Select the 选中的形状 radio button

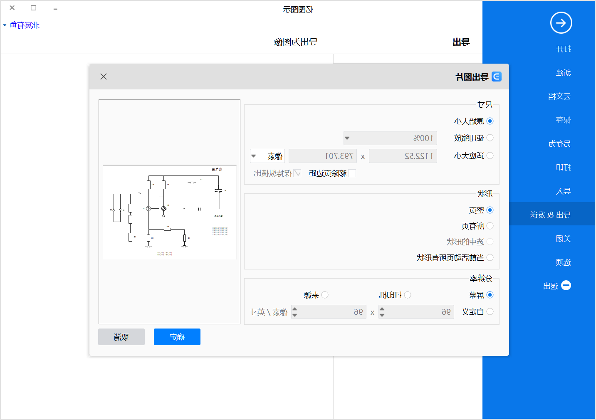coord(490,242)
